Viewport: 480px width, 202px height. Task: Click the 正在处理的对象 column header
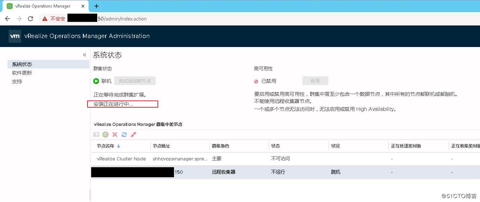406,146
